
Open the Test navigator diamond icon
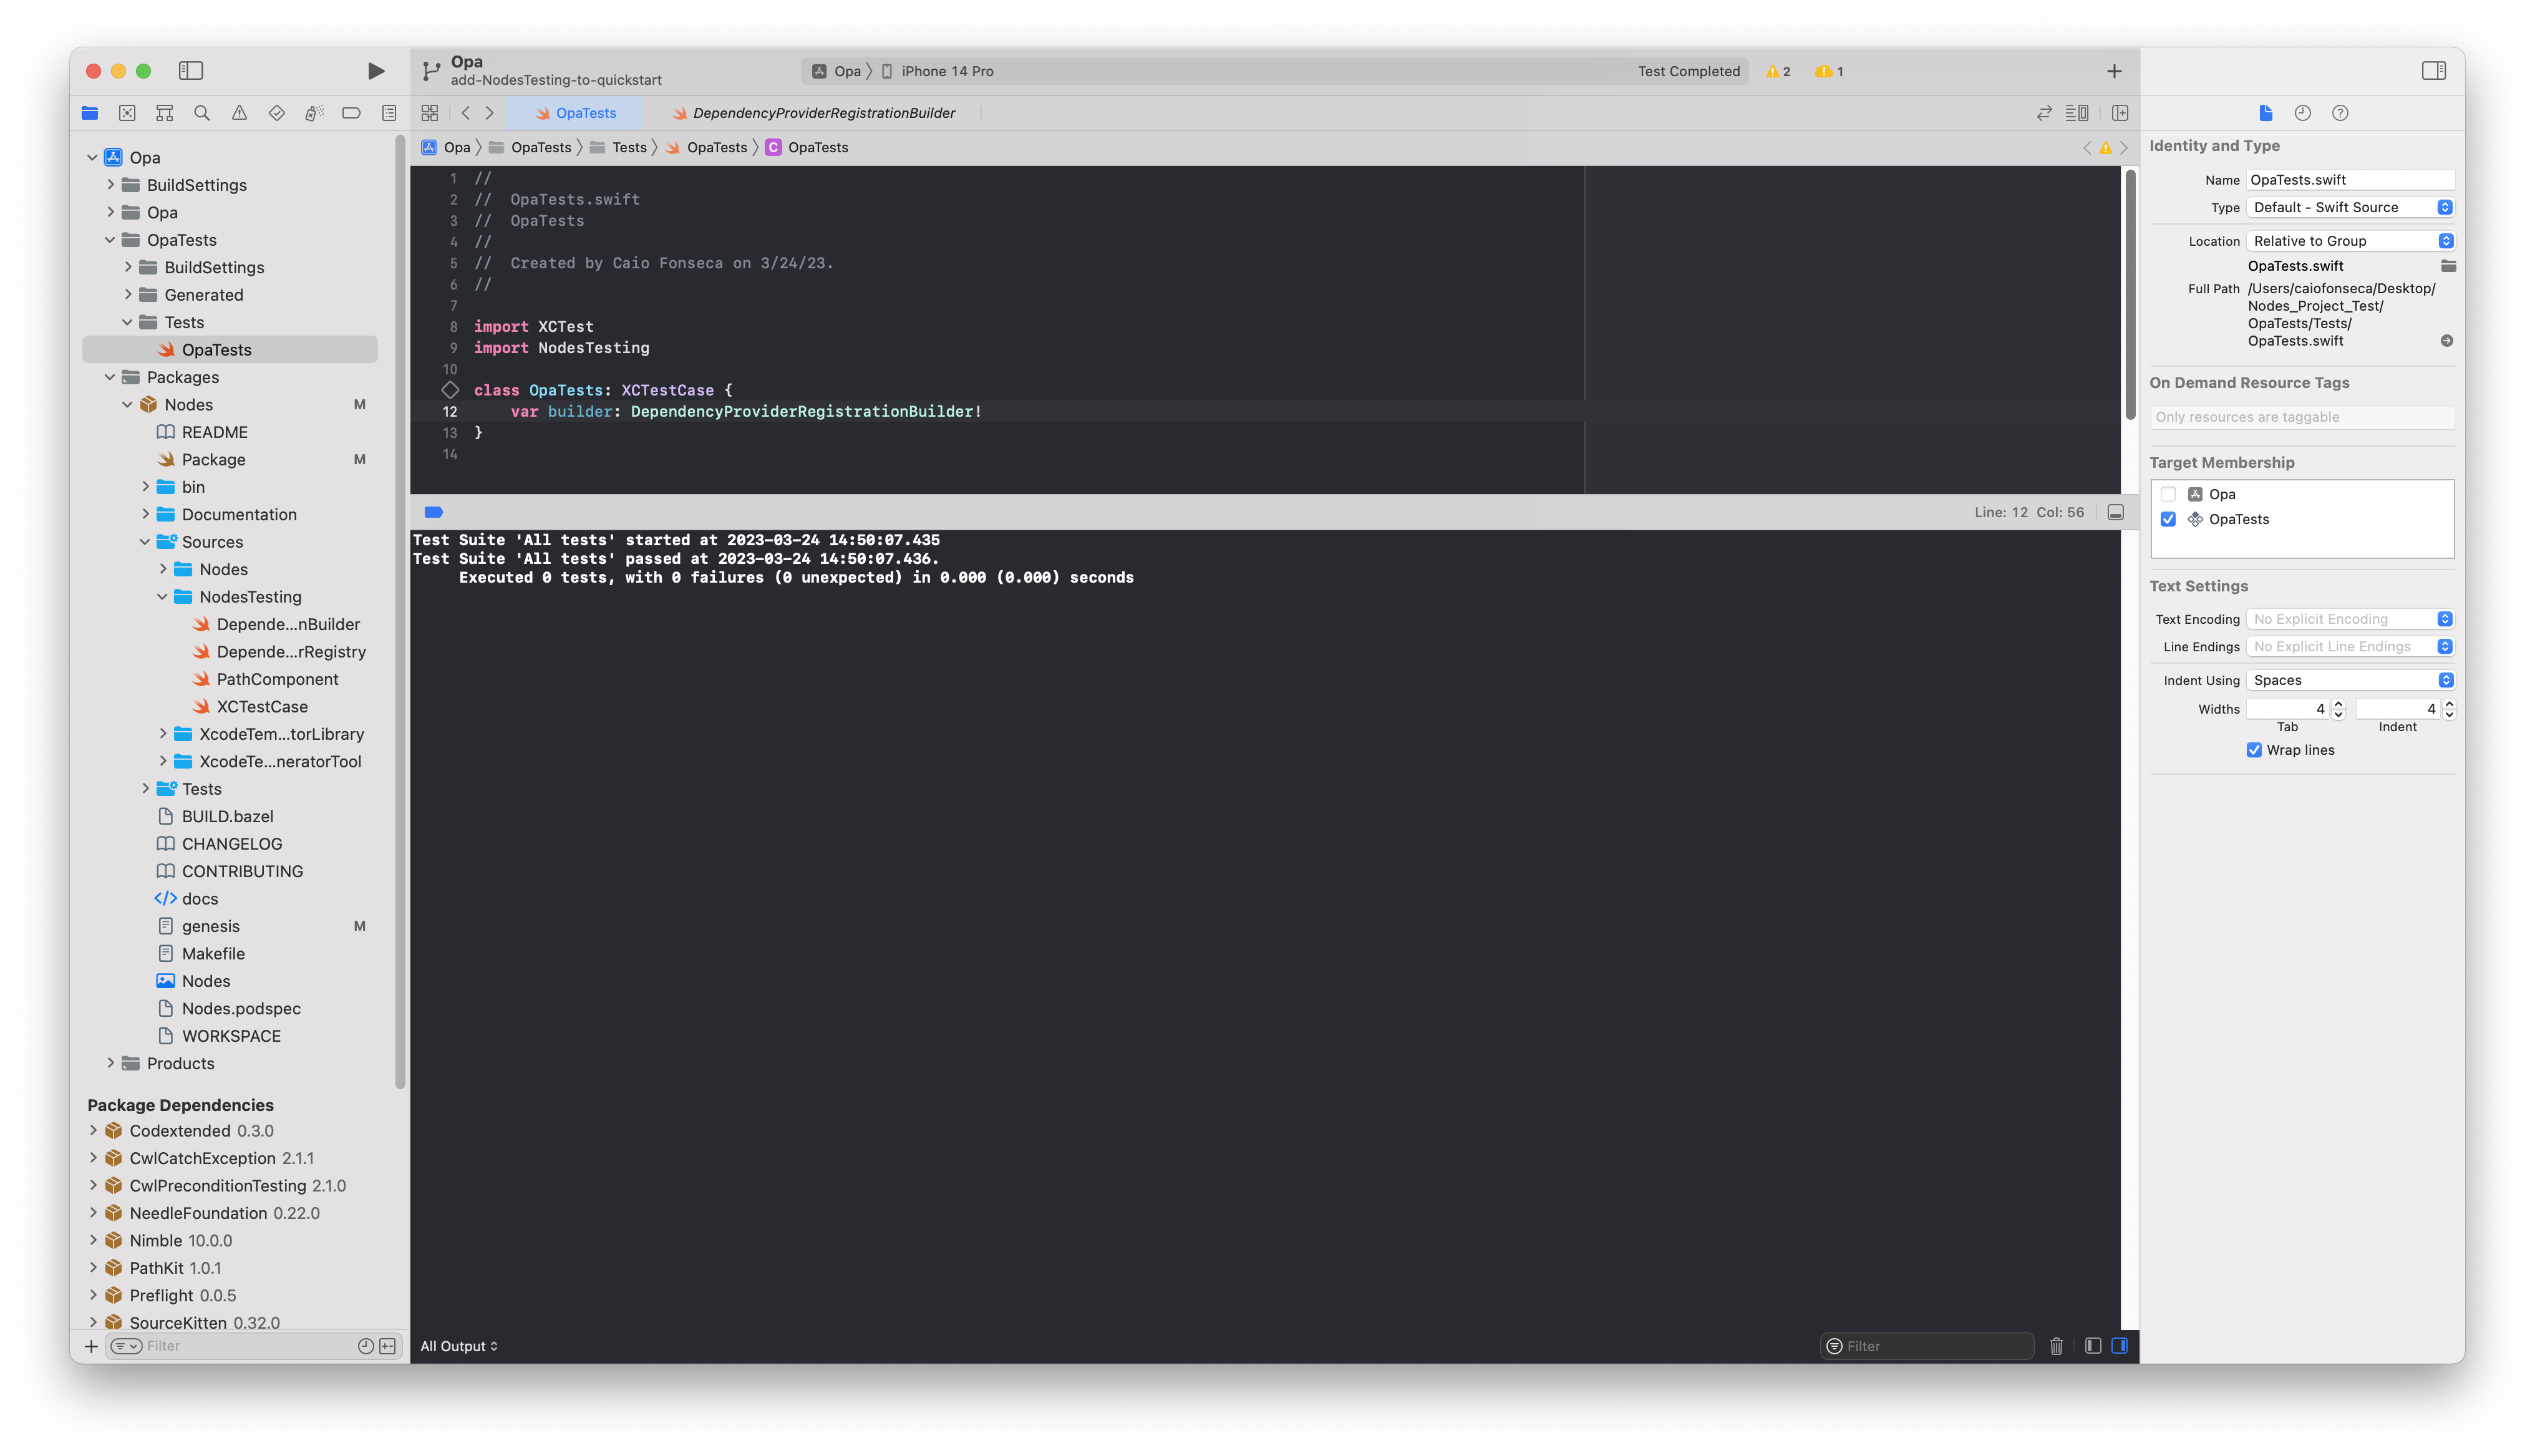click(x=277, y=113)
